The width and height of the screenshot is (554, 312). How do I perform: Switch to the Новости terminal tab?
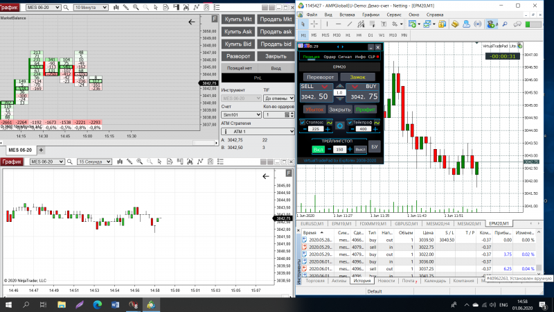(x=386, y=281)
